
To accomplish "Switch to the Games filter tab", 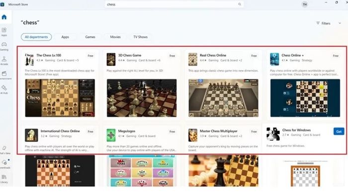I will 90,37.
